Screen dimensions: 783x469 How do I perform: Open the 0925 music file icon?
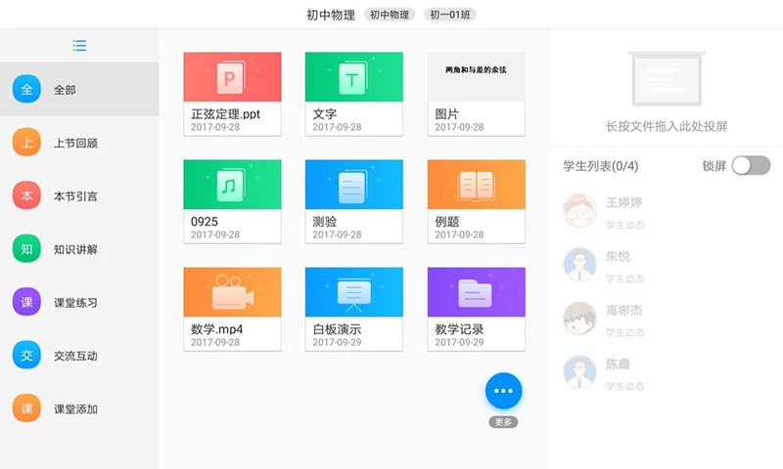pyautogui.click(x=232, y=185)
